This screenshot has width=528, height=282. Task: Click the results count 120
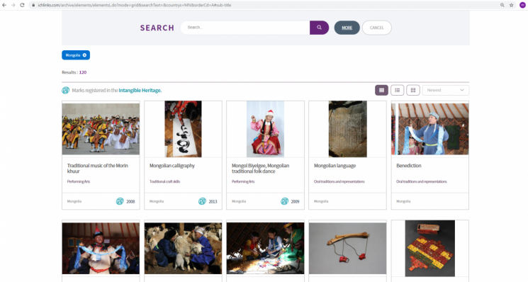tap(83, 72)
